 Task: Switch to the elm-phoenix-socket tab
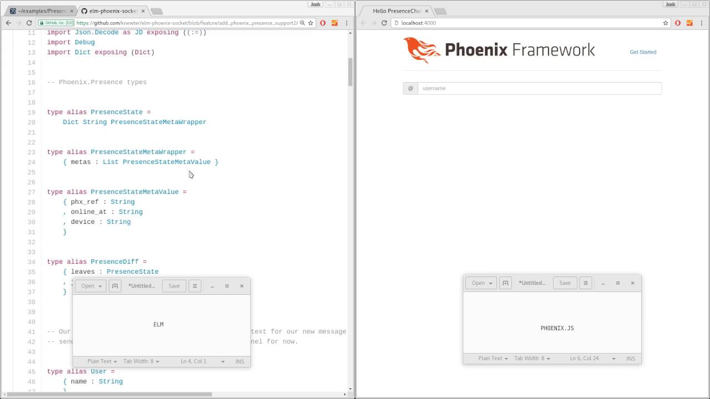click(x=114, y=11)
